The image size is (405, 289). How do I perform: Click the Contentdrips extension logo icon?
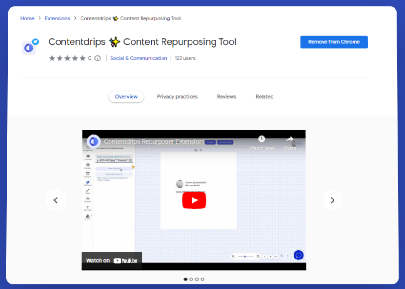click(29, 48)
